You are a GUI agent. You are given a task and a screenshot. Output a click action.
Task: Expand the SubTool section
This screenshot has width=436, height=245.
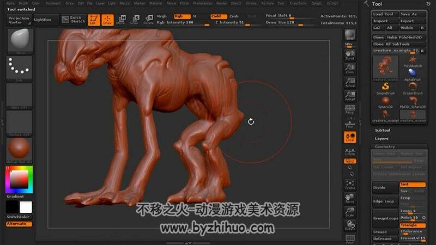point(383,130)
